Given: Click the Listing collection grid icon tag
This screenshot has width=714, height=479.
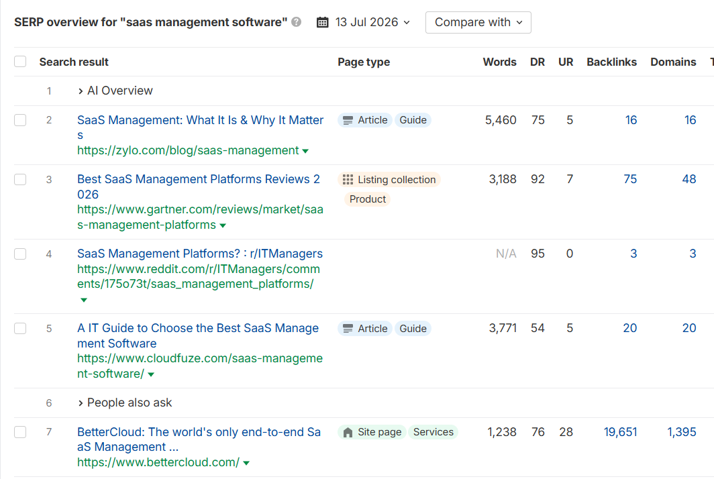Looking at the screenshot, I should click(389, 179).
